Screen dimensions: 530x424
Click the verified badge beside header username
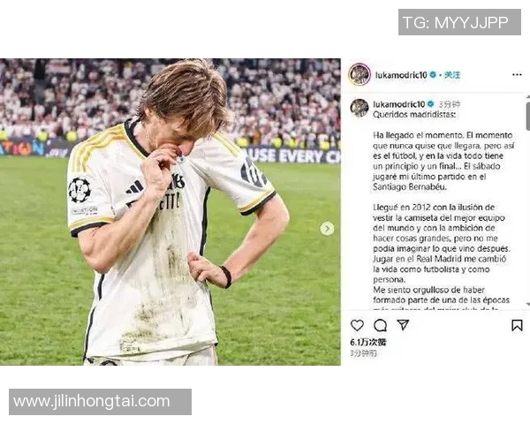433,75
